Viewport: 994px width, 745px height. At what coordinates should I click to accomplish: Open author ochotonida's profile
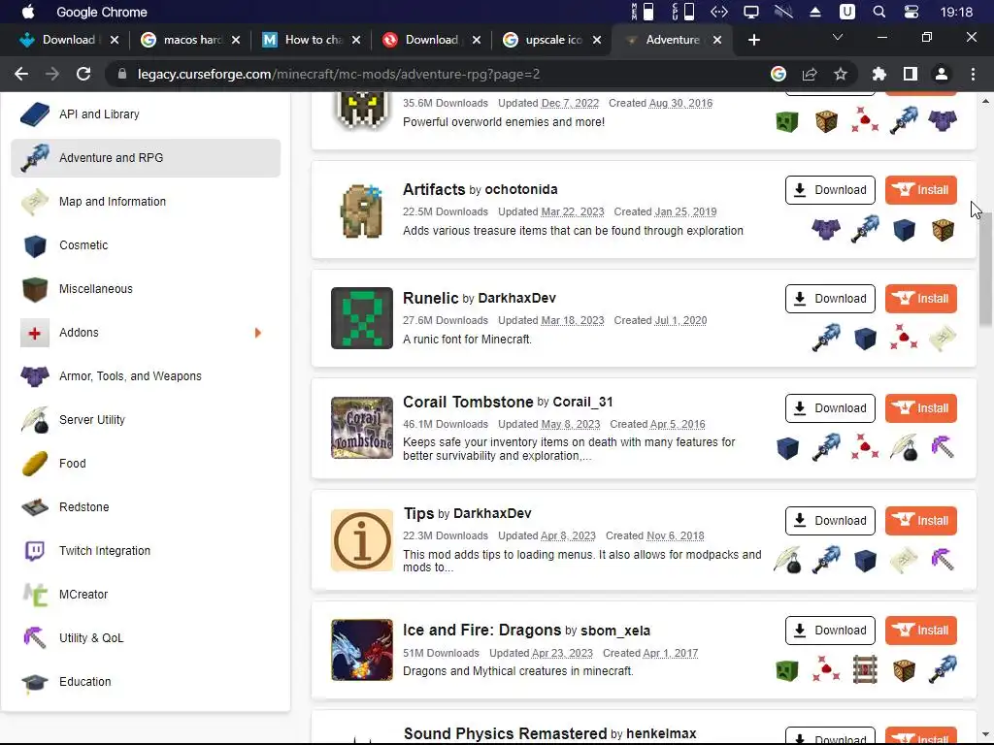(x=521, y=189)
